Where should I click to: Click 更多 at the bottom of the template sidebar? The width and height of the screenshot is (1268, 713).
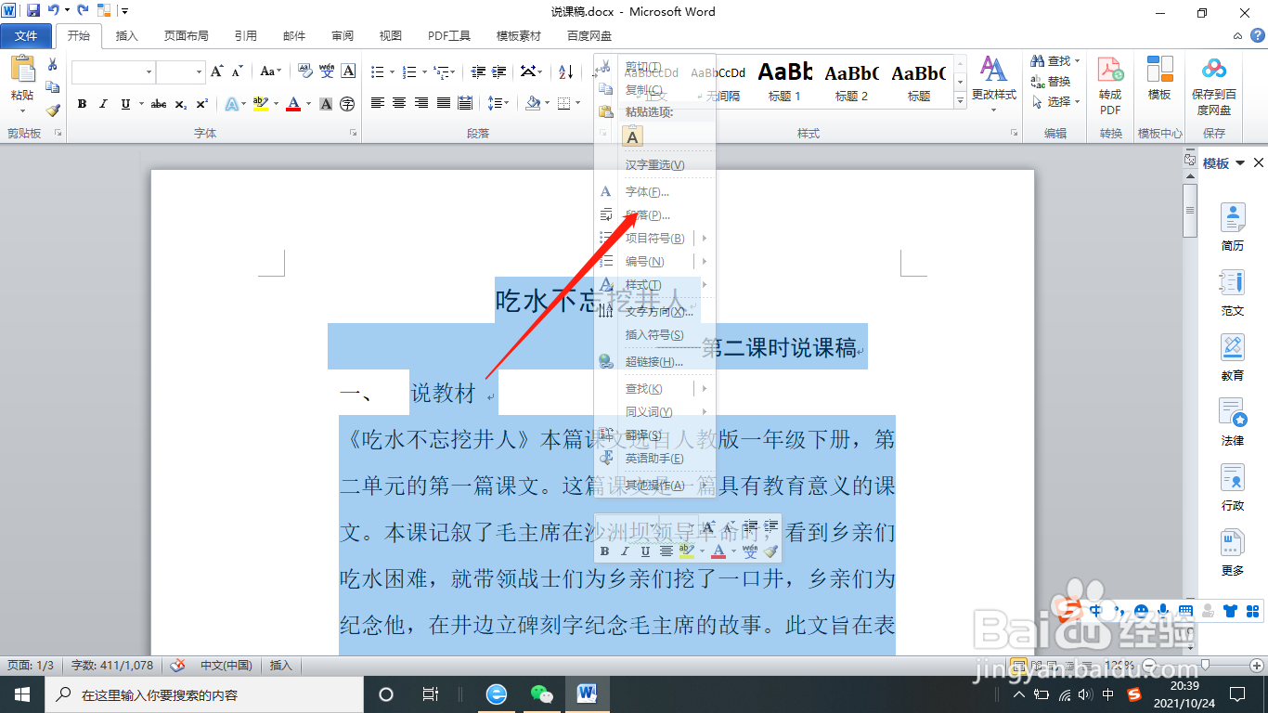coord(1232,552)
